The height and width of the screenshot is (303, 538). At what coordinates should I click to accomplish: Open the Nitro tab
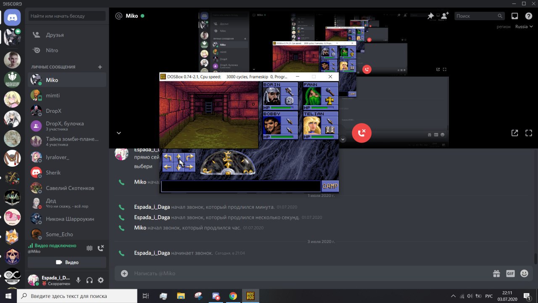click(67, 50)
